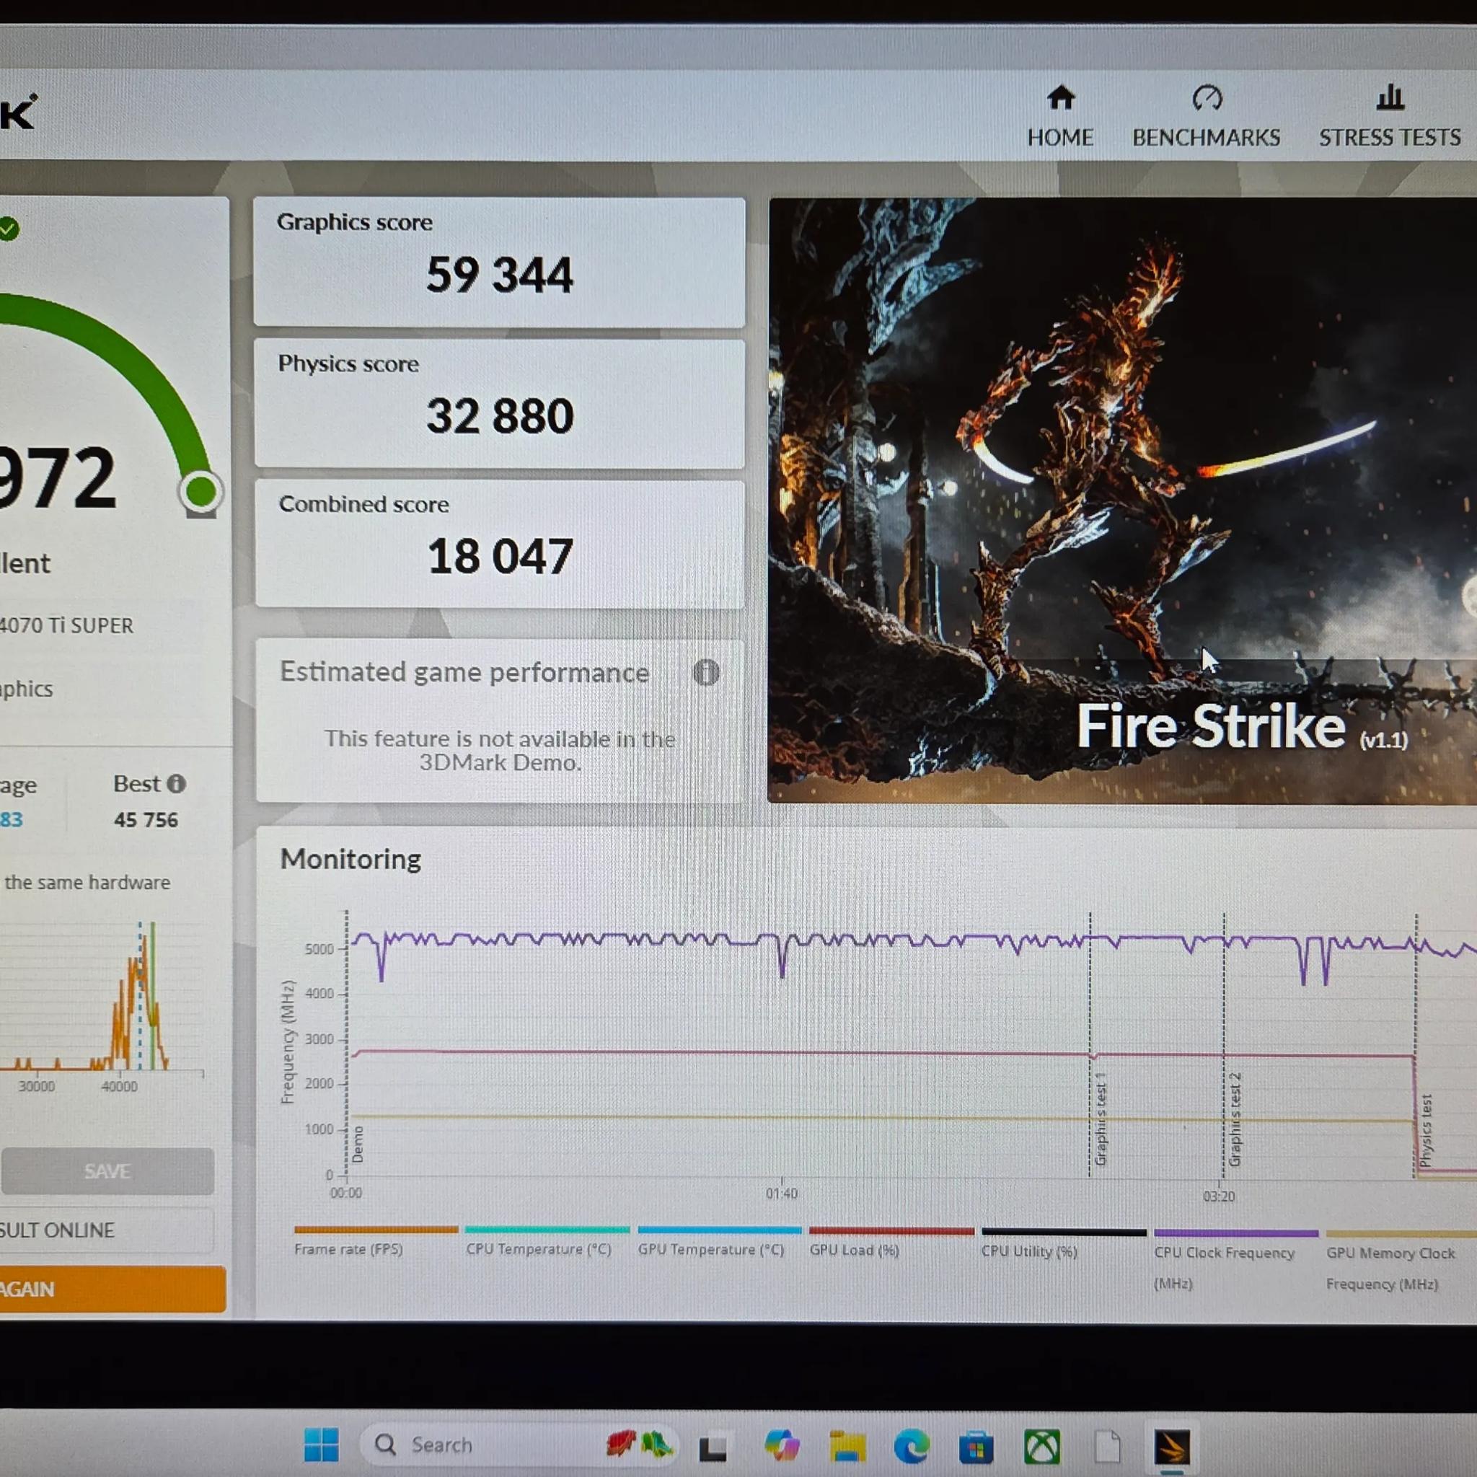Open Microsoft Edge from the taskbar
1477x1477 pixels.
[912, 1446]
